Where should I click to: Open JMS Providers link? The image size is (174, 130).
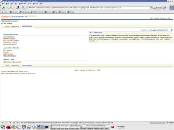(x=8, y=54)
